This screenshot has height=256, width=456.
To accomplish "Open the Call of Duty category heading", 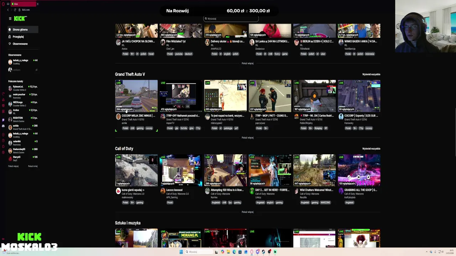I will coord(124,149).
